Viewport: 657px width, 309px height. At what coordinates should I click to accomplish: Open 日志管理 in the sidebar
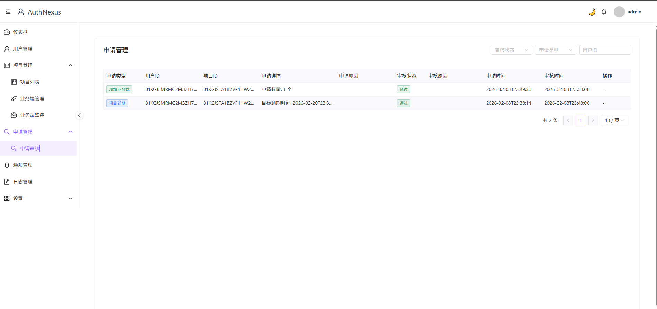(x=23, y=182)
